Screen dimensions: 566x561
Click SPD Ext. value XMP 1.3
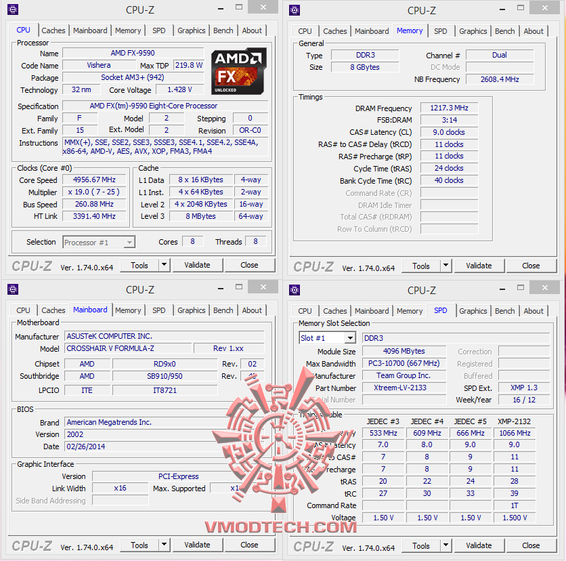(x=524, y=388)
